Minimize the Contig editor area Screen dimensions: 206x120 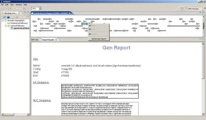(200, 13)
